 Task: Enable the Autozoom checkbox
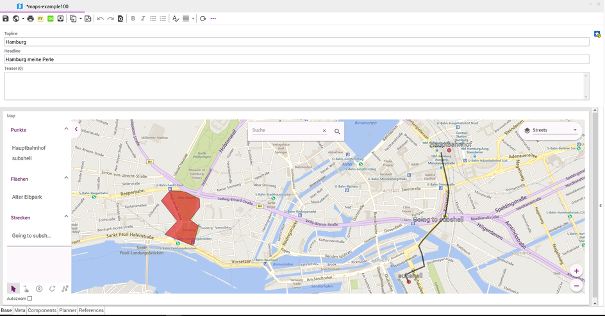pyautogui.click(x=29, y=298)
